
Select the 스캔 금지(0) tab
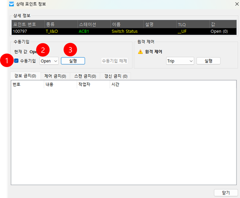pos(84,76)
